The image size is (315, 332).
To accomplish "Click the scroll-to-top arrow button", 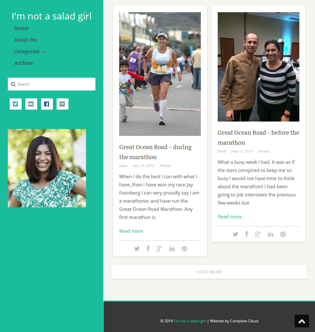I will 302,321.
